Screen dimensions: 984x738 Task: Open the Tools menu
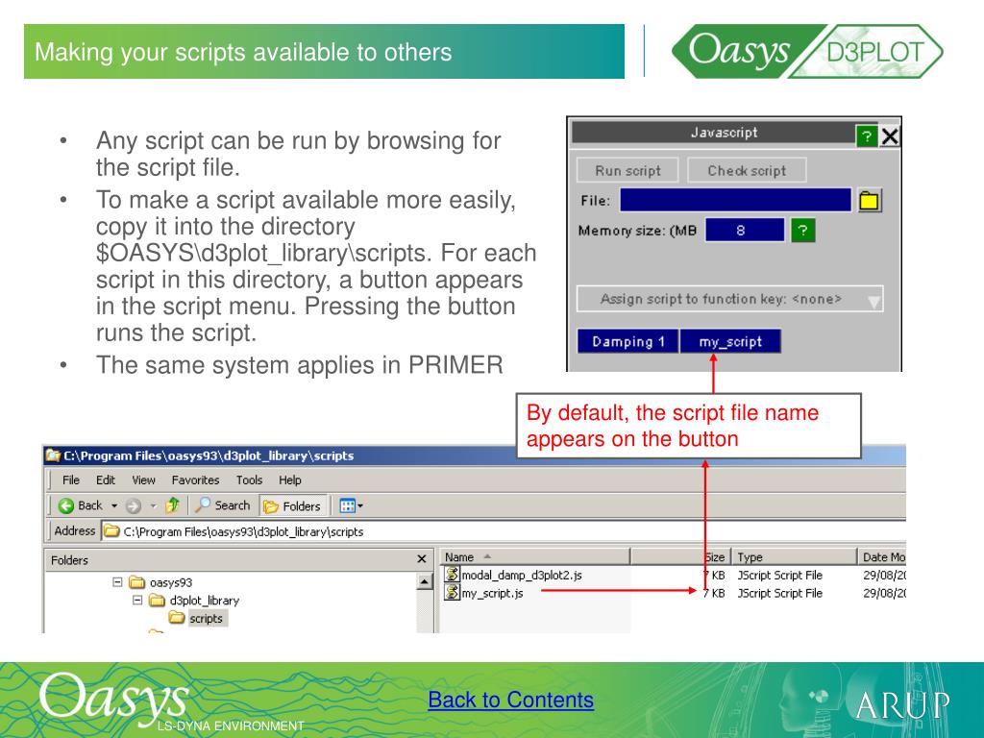pos(249,480)
